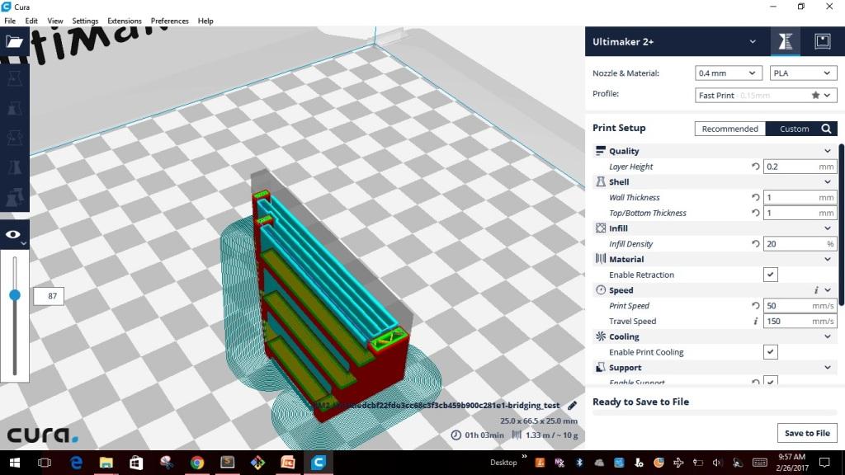The width and height of the screenshot is (845, 475).
Task: Switch to the print setup sidebar icon
Action: point(786,41)
